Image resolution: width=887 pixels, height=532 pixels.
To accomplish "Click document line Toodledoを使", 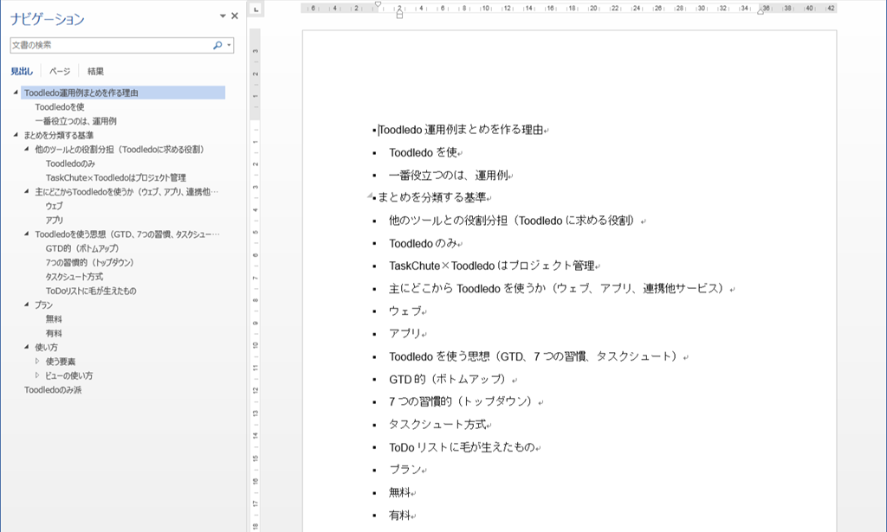I will (423, 152).
